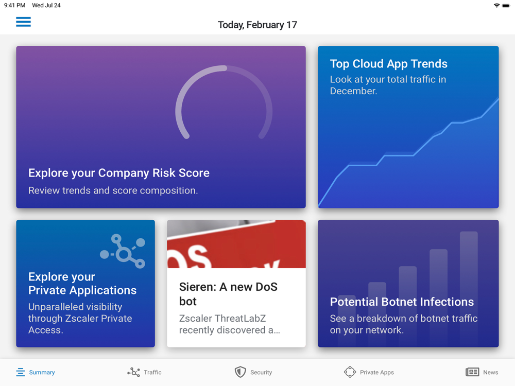Viewport: 515px width, 386px height.
Task: Open Explore your Private Applications title
Action: point(82,283)
